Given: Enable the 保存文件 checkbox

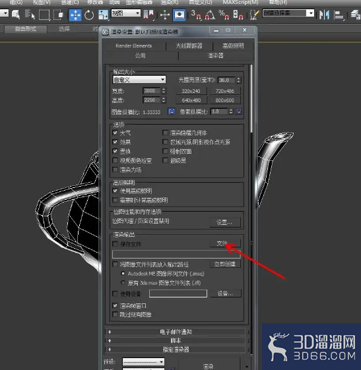Looking at the screenshot, I should pos(115,244).
